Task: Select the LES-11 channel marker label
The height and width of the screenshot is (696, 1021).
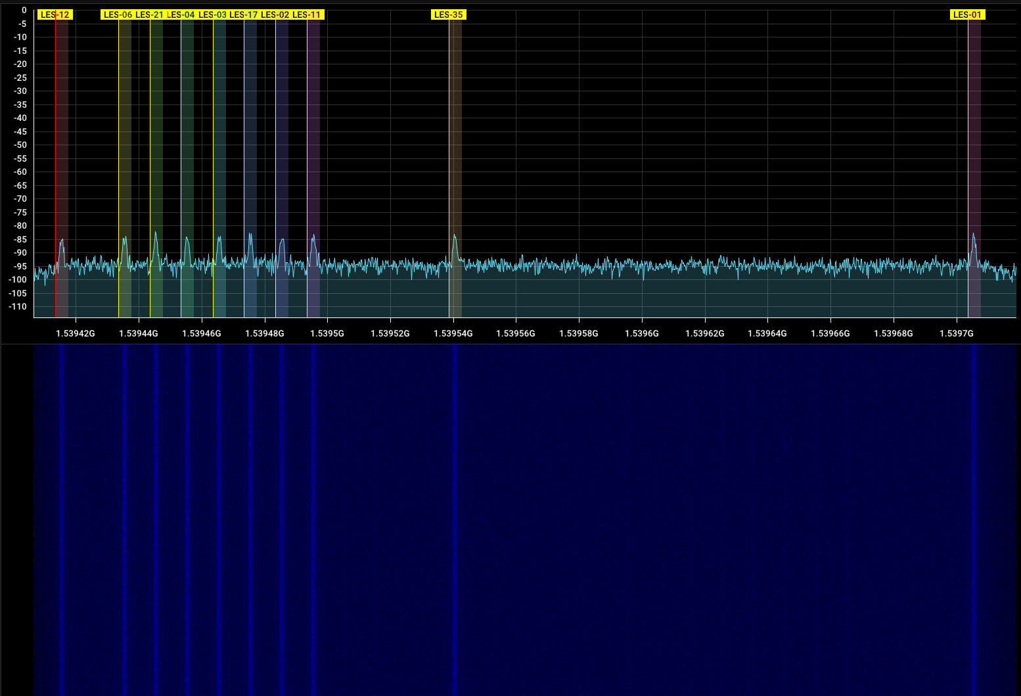Action: (307, 14)
